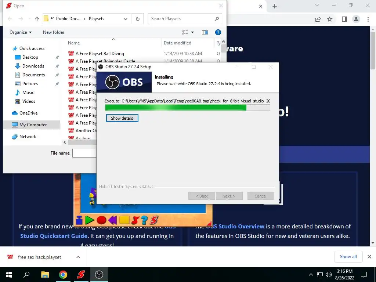Select My Computer in navigation pane
This screenshot has height=282, width=376.
coord(32,125)
